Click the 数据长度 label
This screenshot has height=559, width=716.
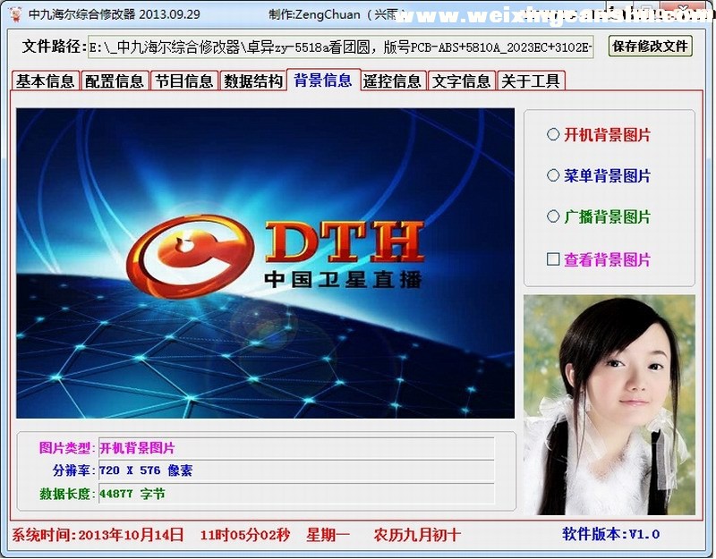pos(66,494)
